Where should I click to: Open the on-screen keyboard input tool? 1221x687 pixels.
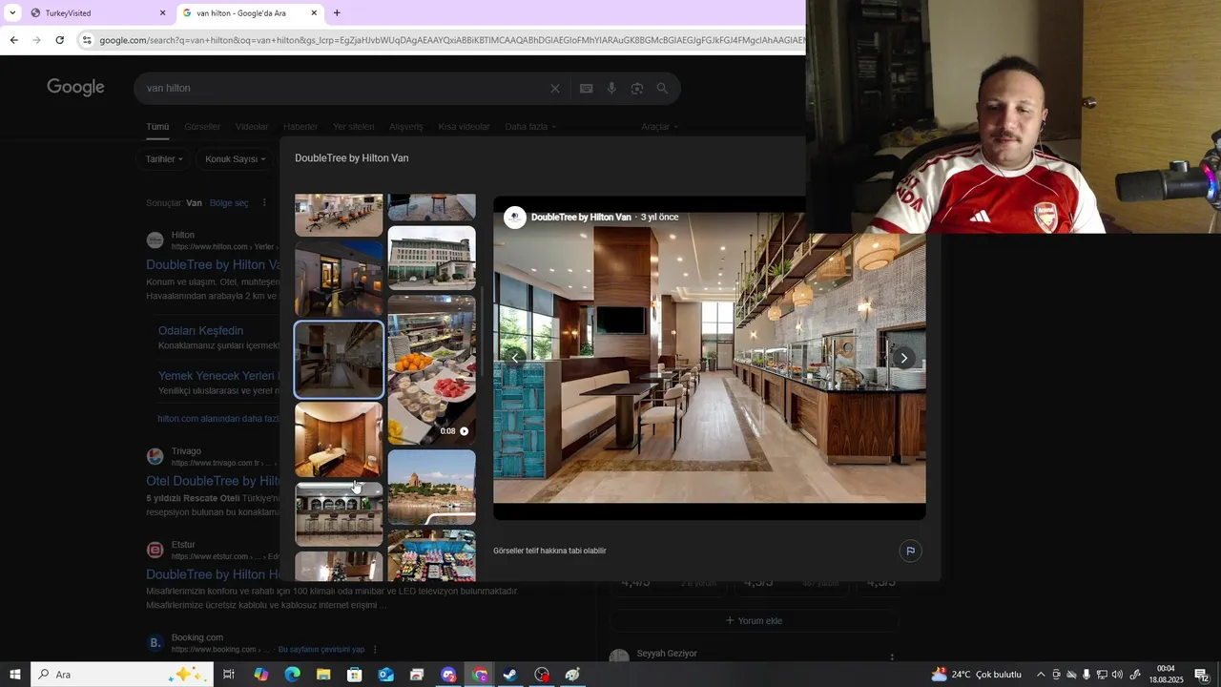(x=586, y=89)
